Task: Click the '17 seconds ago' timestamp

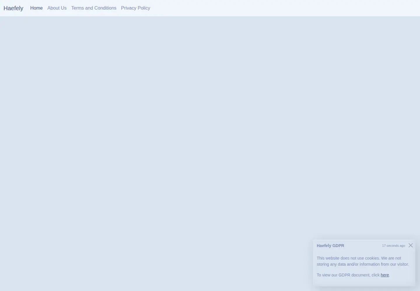Action: [393, 246]
